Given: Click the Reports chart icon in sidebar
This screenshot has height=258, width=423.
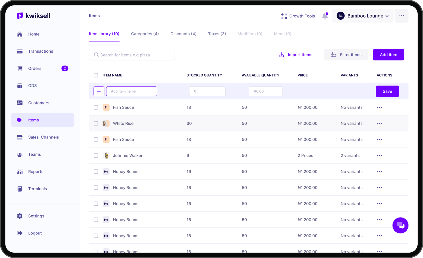Looking at the screenshot, I should tap(20, 172).
